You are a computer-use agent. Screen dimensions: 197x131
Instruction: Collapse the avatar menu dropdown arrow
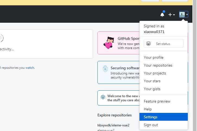pyautogui.click(x=187, y=15)
